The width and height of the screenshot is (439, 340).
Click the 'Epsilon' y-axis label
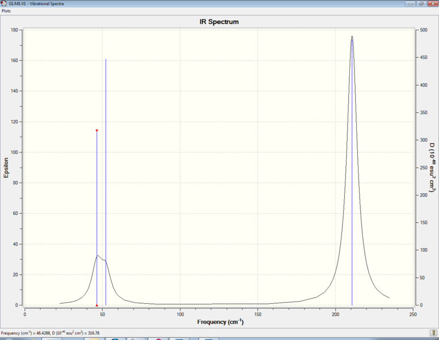tap(6, 168)
